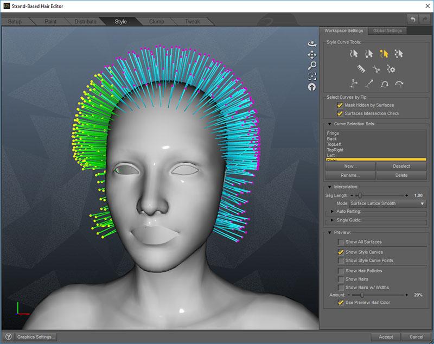The height and width of the screenshot is (344, 434).
Task: Click the frame selection icon in viewport
Action: (x=312, y=77)
